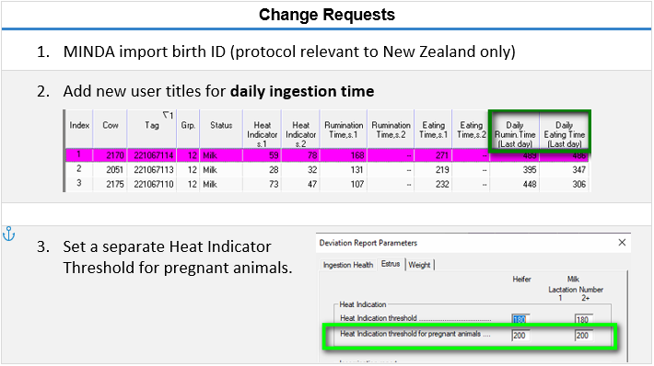Click the blue anchor icon
Image resolution: width=654 pixels, height=366 pixels.
coord(9,234)
